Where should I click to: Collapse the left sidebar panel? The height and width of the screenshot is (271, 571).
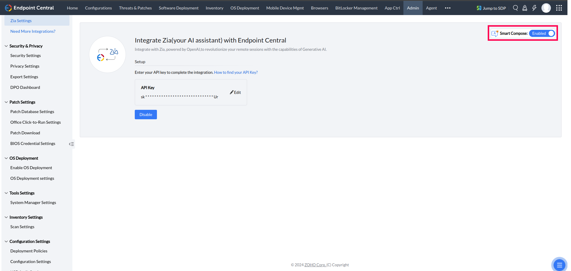(x=72, y=144)
